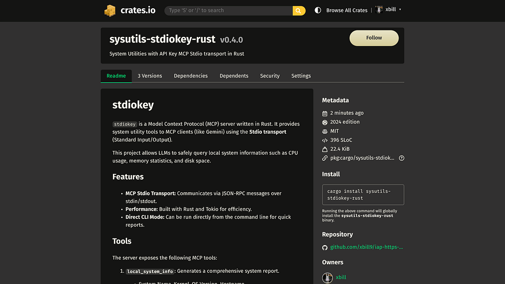Select the Readme tab

pos(116,76)
